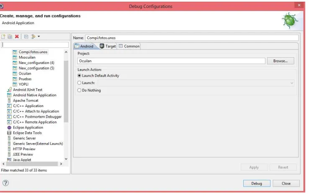Viewport: 309px width, 195px height.
Task: Click the Duplicate launch configuration icon
Action: coord(10,37)
